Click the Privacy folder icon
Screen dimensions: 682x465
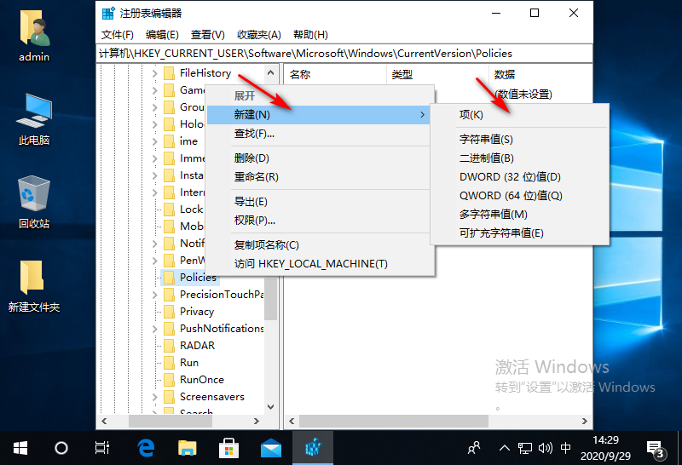pyautogui.click(x=169, y=312)
